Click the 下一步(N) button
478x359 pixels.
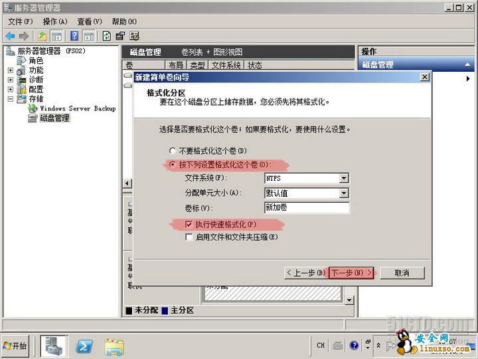(351, 273)
